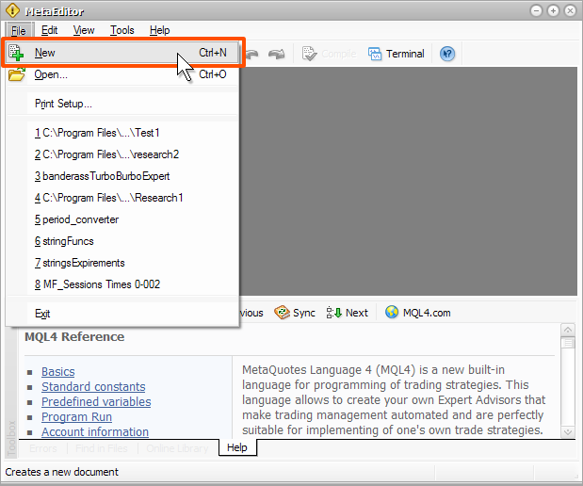Open recent file 2 research2
The image size is (583, 486).
point(122,154)
